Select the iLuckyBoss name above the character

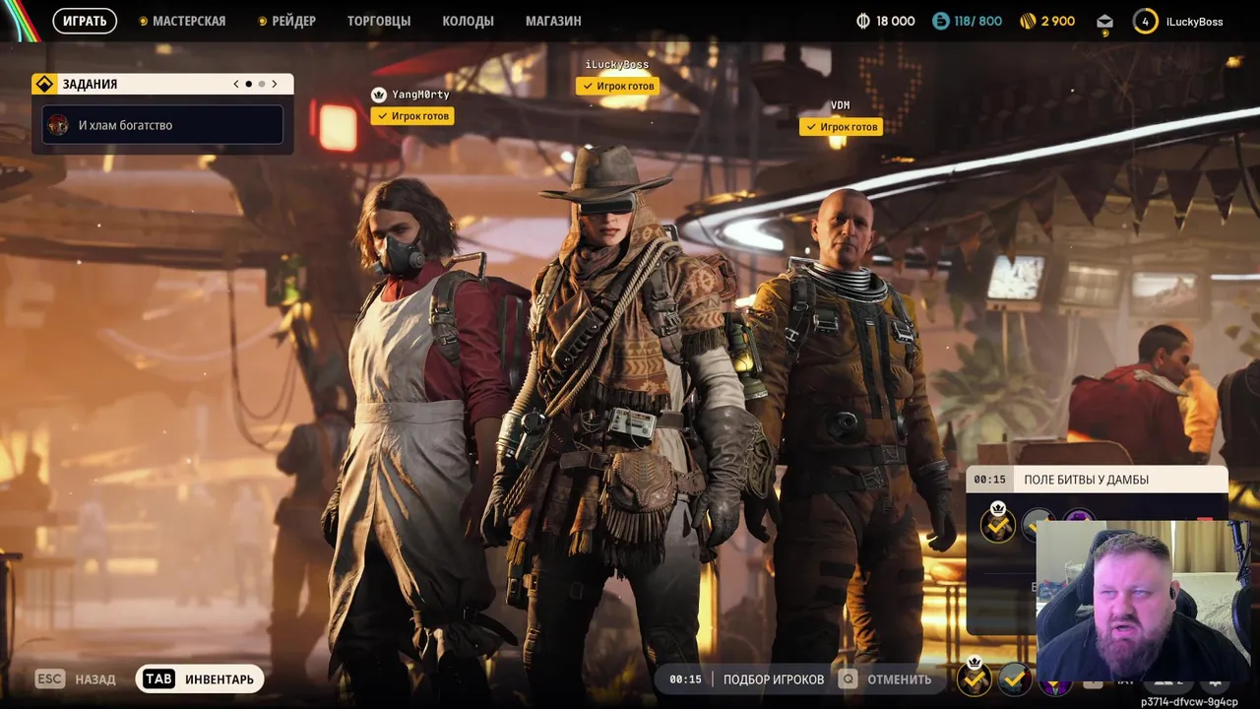point(617,65)
